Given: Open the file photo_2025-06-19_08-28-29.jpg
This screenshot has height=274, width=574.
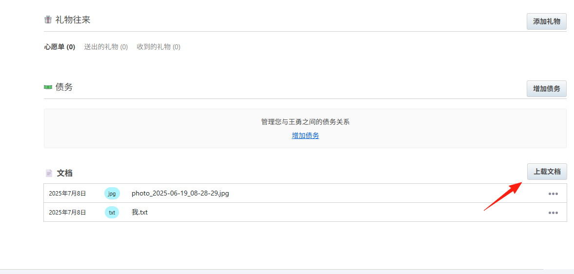Looking at the screenshot, I should (180, 193).
